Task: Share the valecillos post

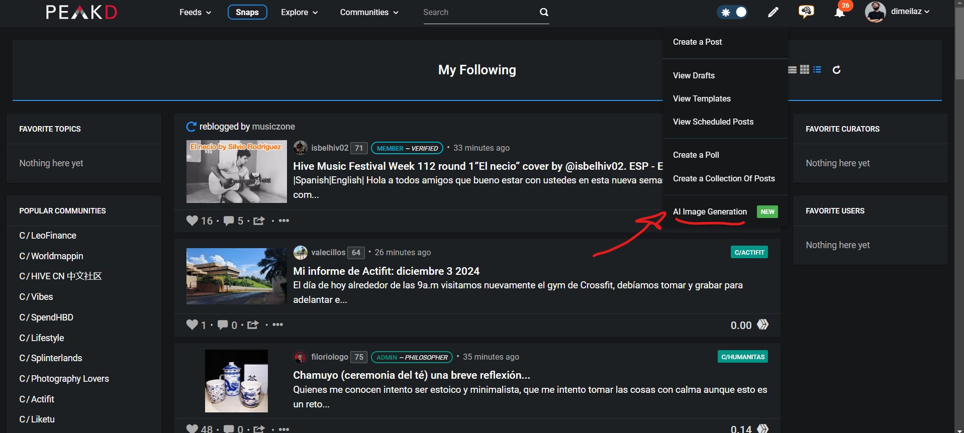Action: (x=253, y=324)
